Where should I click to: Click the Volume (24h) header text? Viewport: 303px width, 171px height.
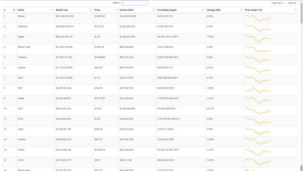(126, 10)
